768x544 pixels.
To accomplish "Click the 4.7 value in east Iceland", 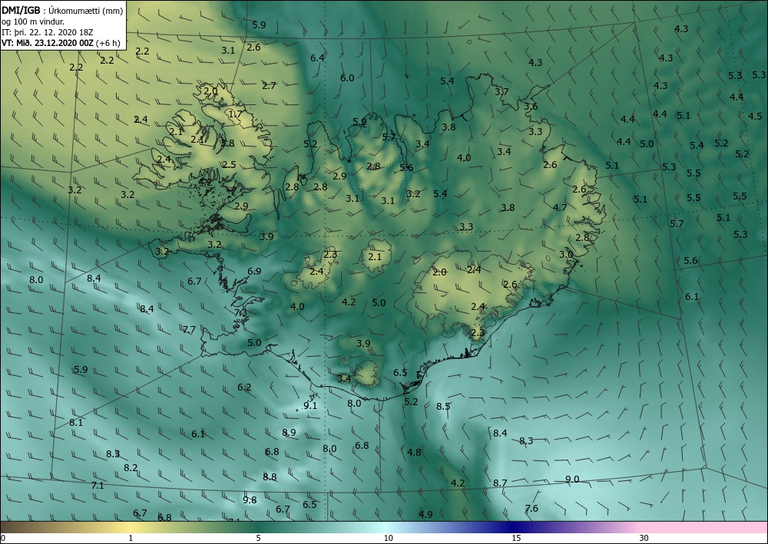I will tap(560, 207).
